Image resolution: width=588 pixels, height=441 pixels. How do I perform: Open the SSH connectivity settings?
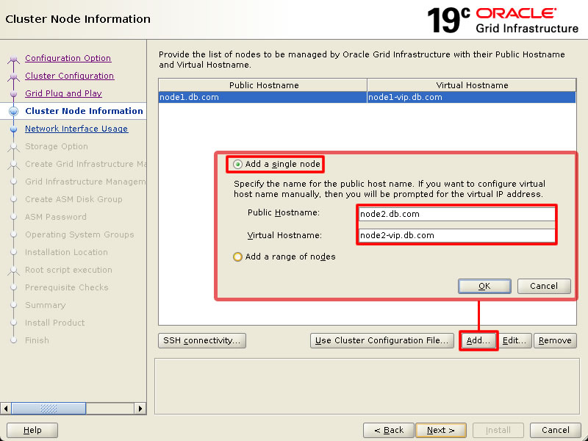201,340
